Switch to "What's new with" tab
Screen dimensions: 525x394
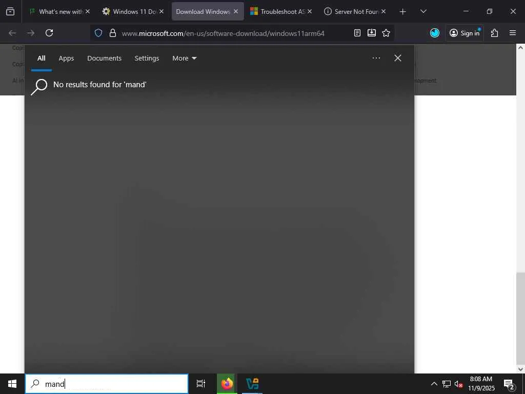(x=59, y=11)
